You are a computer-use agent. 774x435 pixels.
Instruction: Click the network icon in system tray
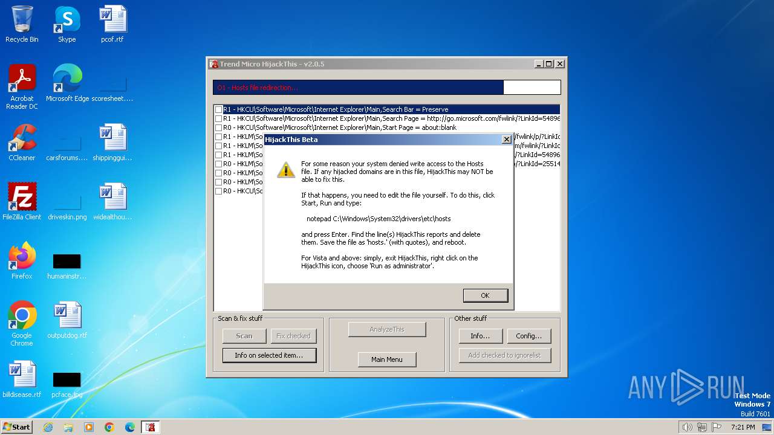point(701,427)
